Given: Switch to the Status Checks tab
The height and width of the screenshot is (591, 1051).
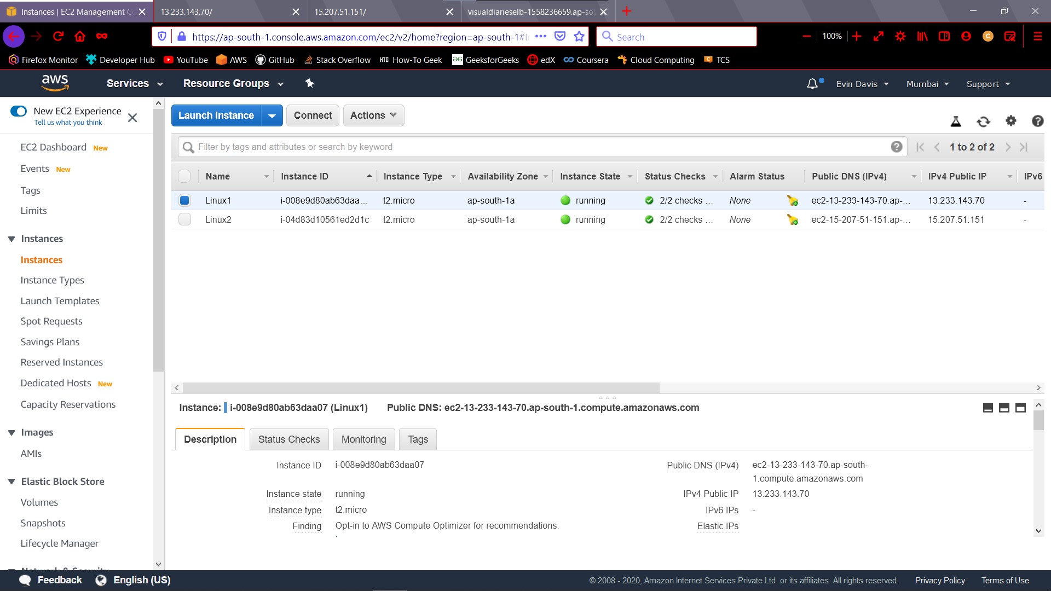Looking at the screenshot, I should point(288,439).
